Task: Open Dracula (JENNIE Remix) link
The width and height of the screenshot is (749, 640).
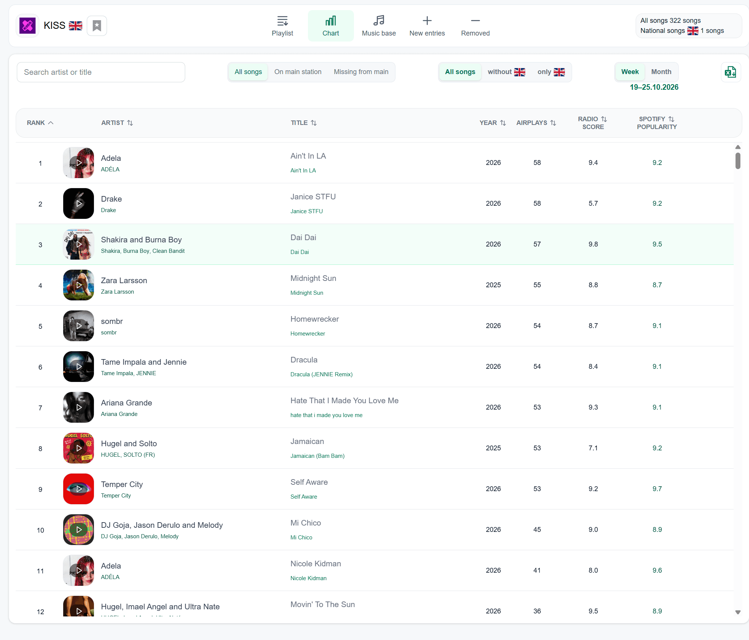Action: pos(321,374)
